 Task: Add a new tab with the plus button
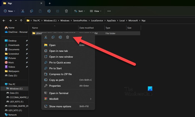(x=50, y=3)
